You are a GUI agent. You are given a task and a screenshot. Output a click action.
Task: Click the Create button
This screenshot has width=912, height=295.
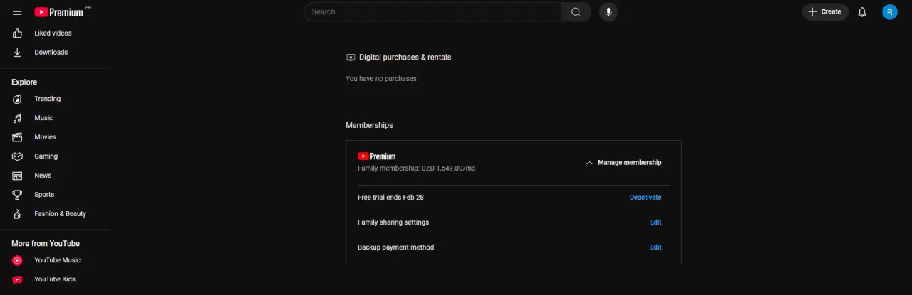(x=825, y=12)
